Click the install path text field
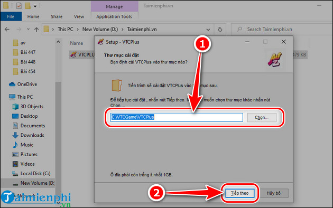Screen dimensions: 333x208 click(x=177, y=117)
